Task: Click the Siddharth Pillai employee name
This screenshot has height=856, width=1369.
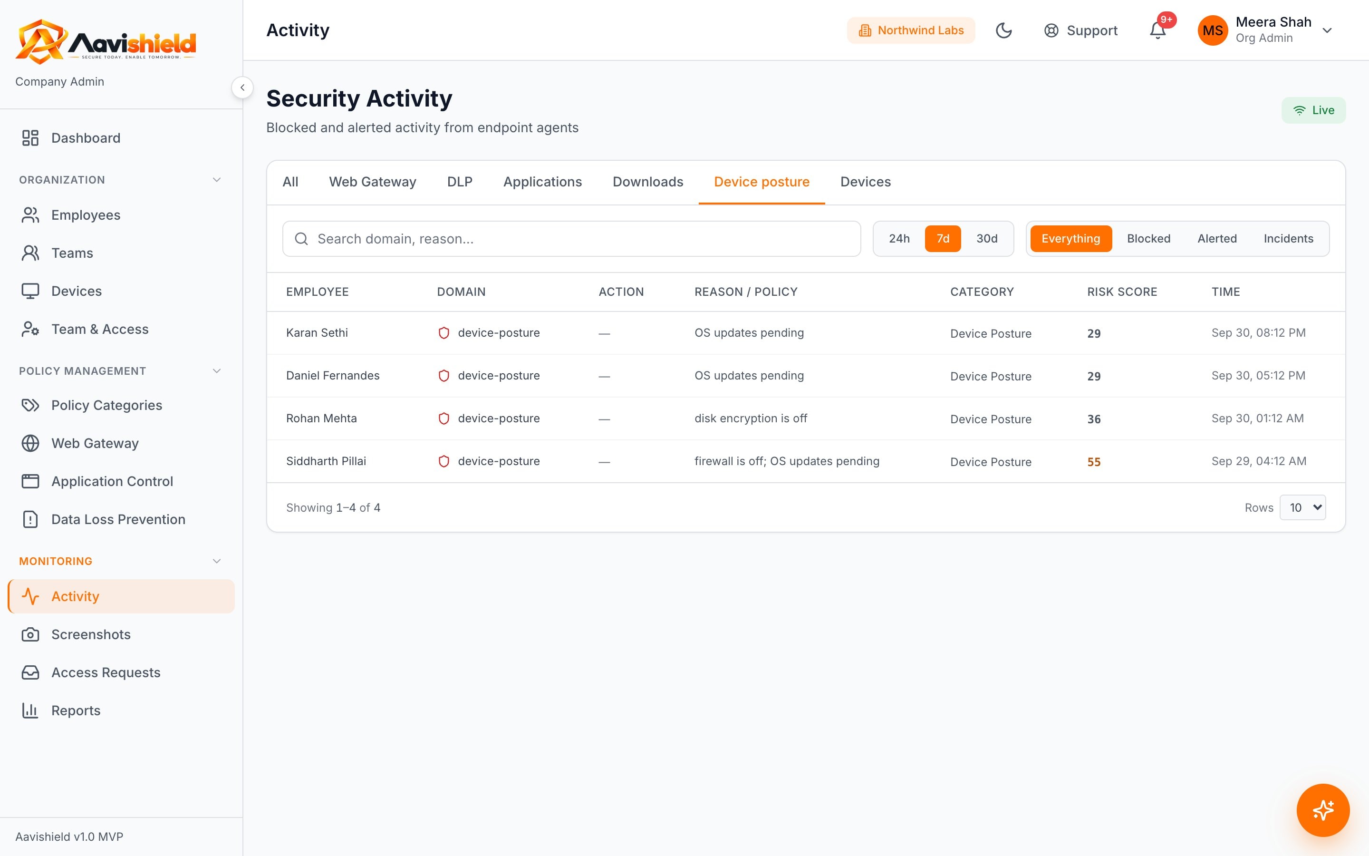Action: pyautogui.click(x=326, y=461)
